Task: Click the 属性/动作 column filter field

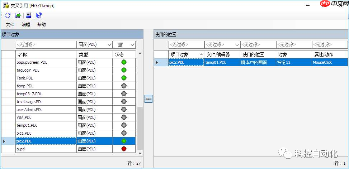Action: click(330, 45)
